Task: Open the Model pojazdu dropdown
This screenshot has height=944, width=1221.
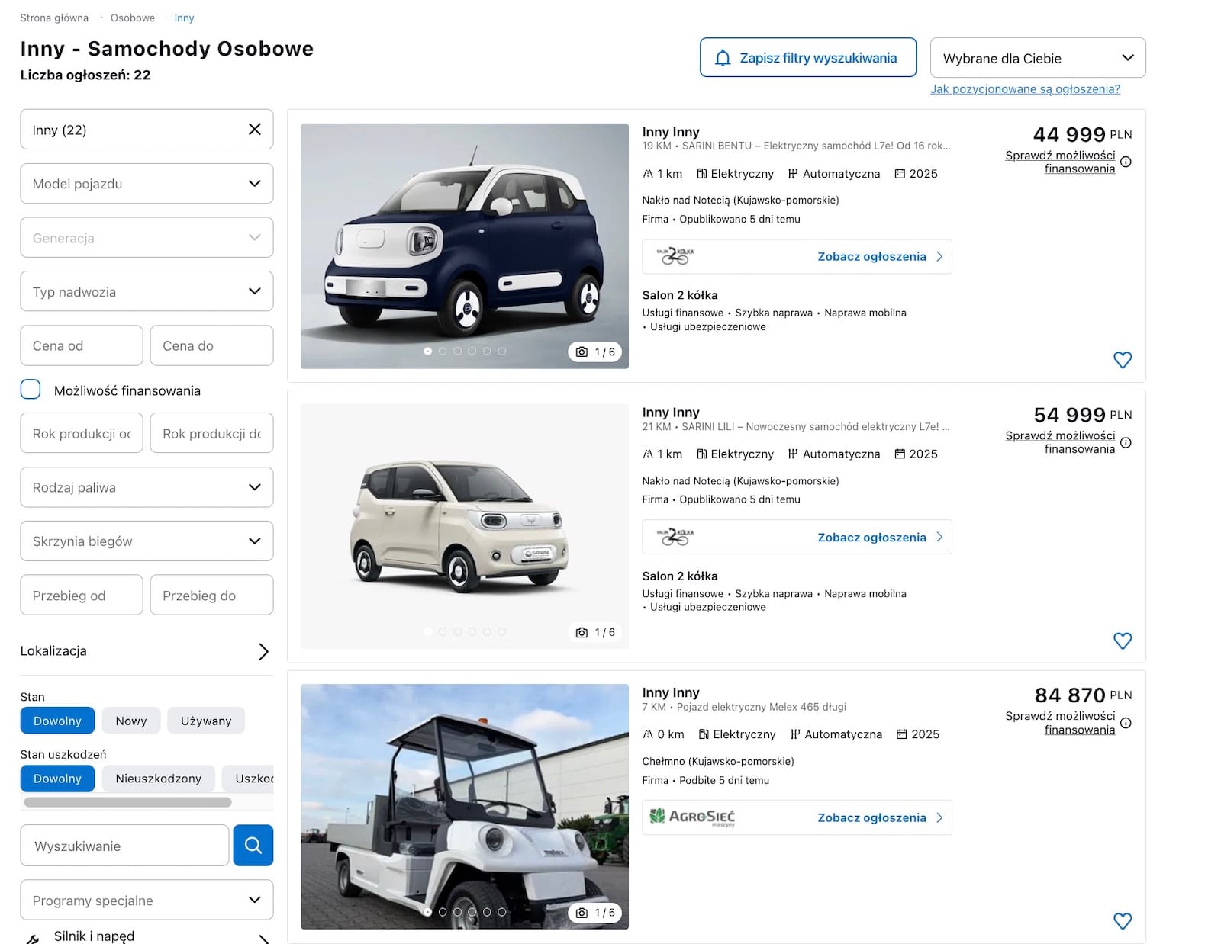Action: [x=147, y=183]
